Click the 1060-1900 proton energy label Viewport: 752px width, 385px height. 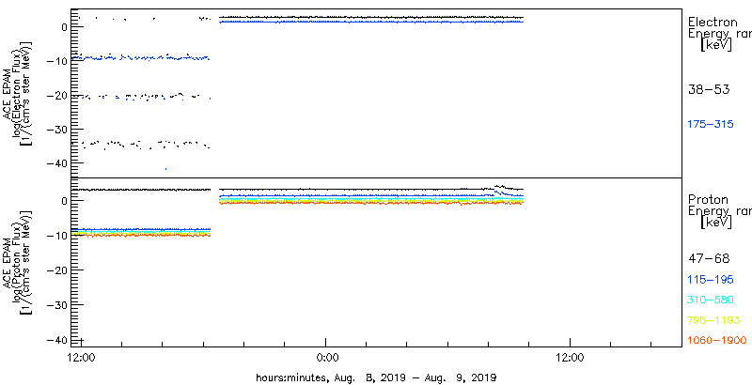[717, 341]
